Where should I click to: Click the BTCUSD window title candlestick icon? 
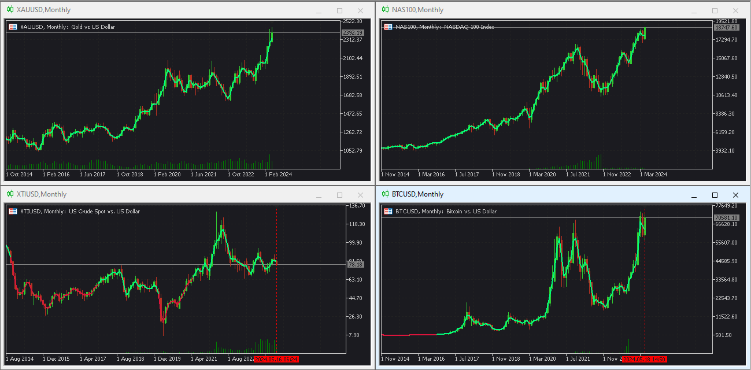(386, 194)
